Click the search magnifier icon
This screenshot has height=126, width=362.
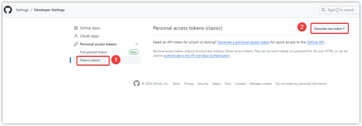point(323,10)
